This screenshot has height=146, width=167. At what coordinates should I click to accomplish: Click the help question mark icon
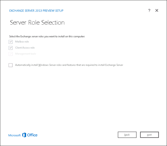point(149,10)
